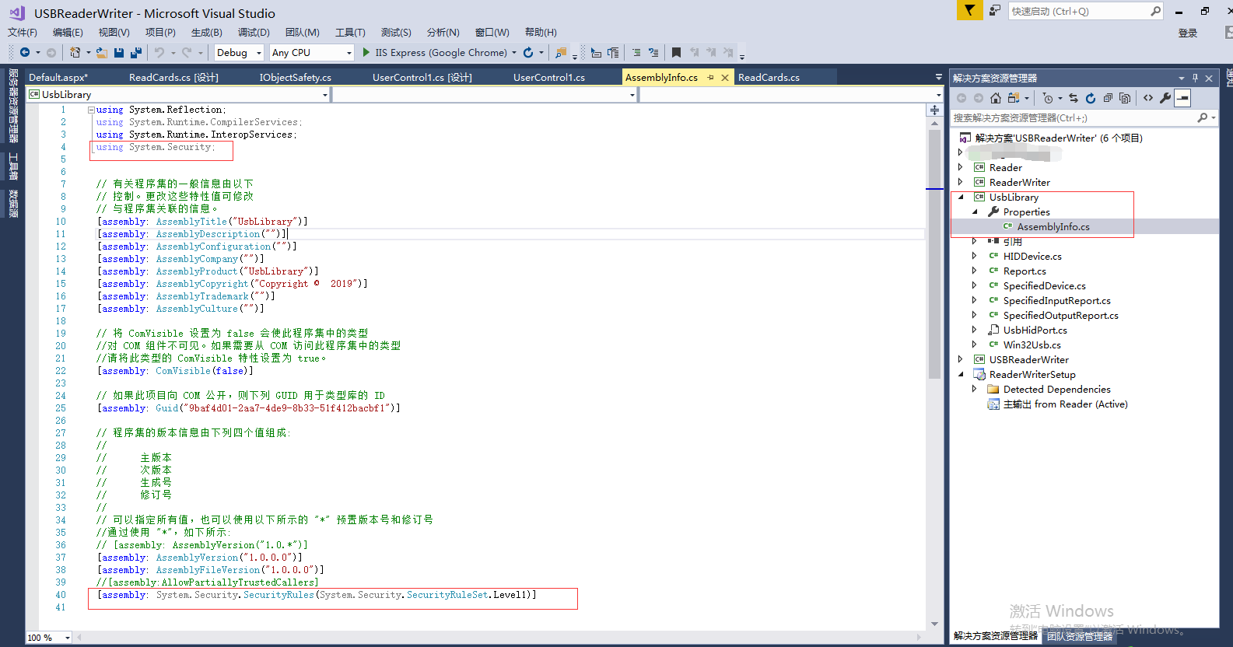Screen dimensions: 1233x647
Task: Open the IIS Express browser dropdown arrow
Action: tap(514, 53)
